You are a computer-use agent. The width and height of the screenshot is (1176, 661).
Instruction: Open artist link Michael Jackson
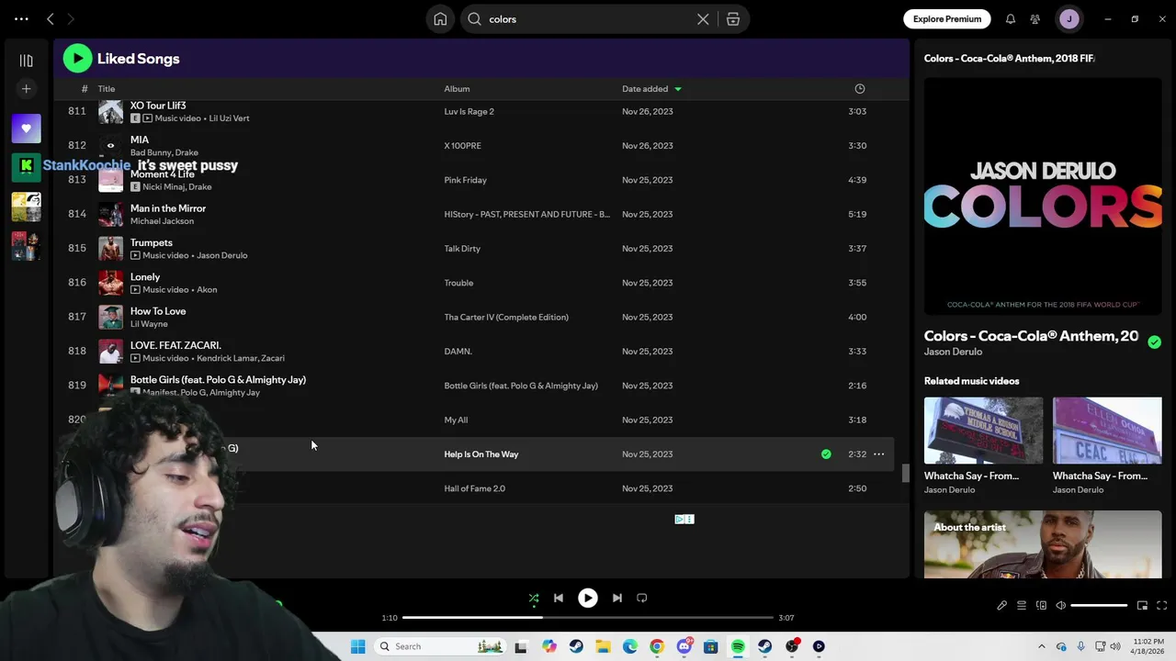[162, 221]
